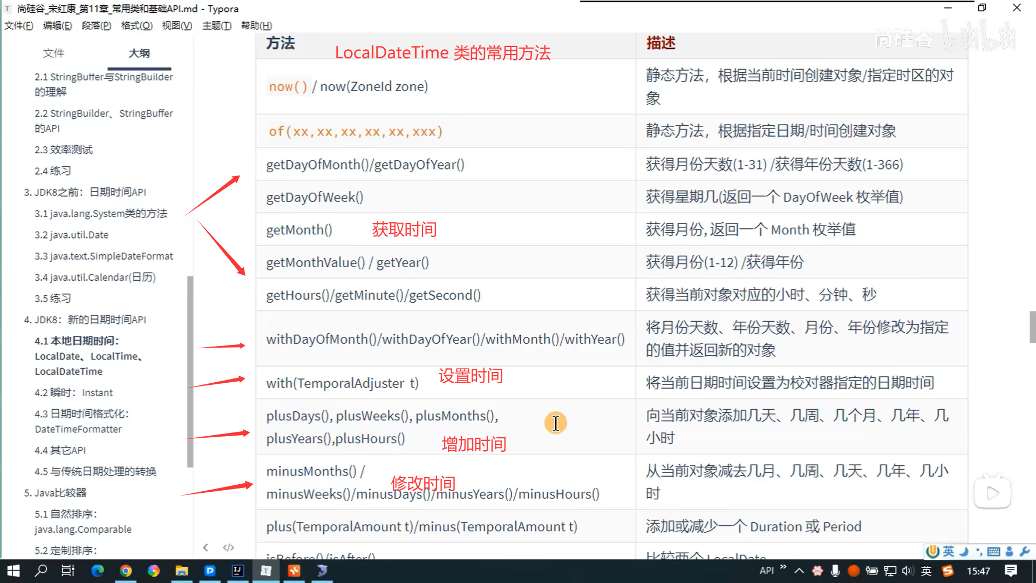Open File Explorer from the taskbar
This screenshot has width=1036, height=583.
[182, 571]
